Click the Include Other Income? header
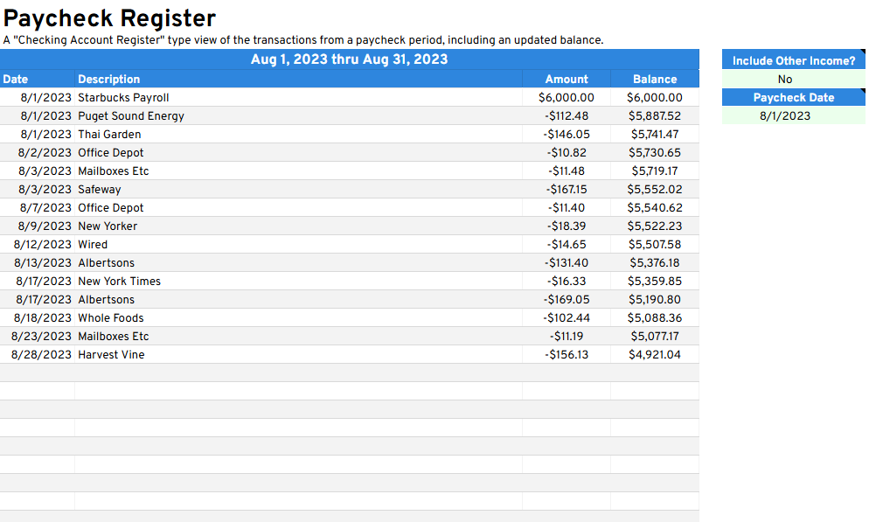The height and width of the screenshot is (522, 869). coord(793,60)
